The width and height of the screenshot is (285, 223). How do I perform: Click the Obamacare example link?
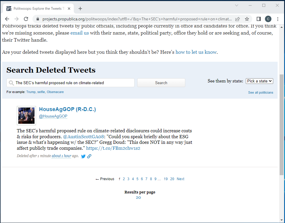[x=55, y=92]
